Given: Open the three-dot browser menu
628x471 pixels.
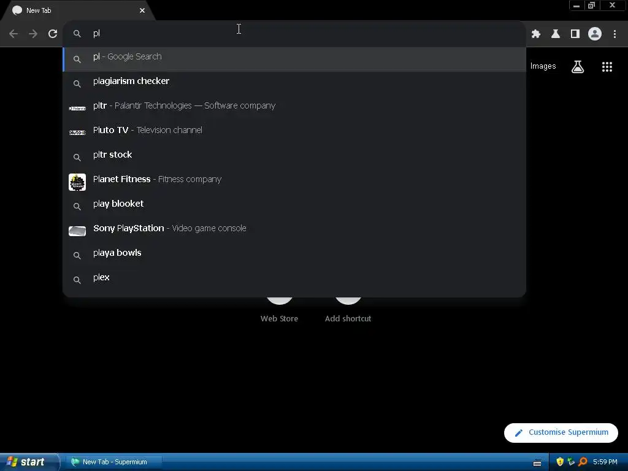Looking at the screenshot, I should (x=615, y=34).
